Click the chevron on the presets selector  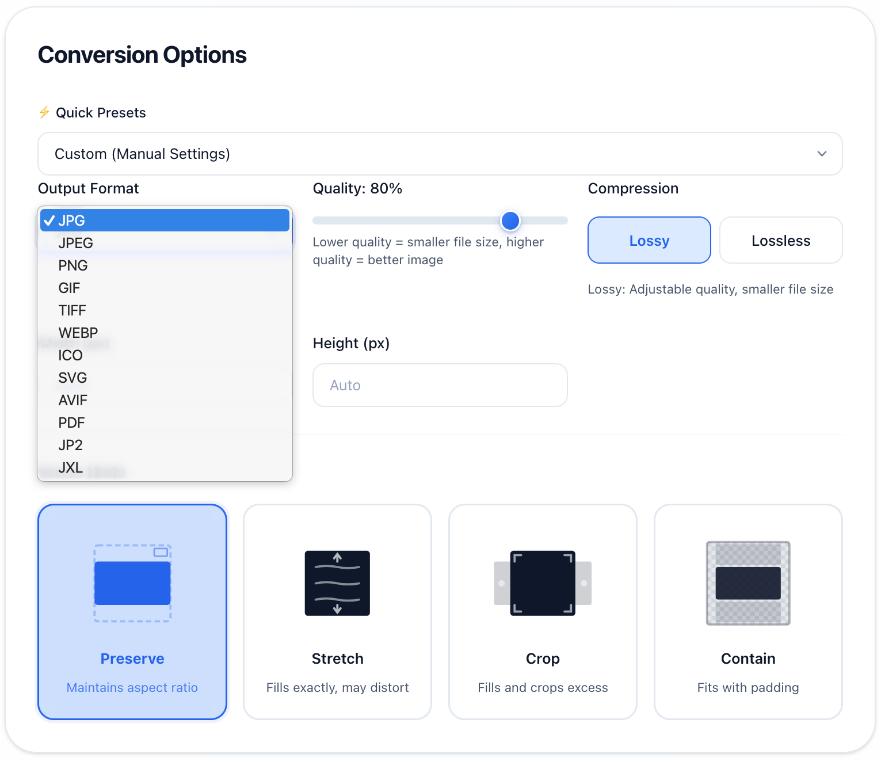coord(822,154)
